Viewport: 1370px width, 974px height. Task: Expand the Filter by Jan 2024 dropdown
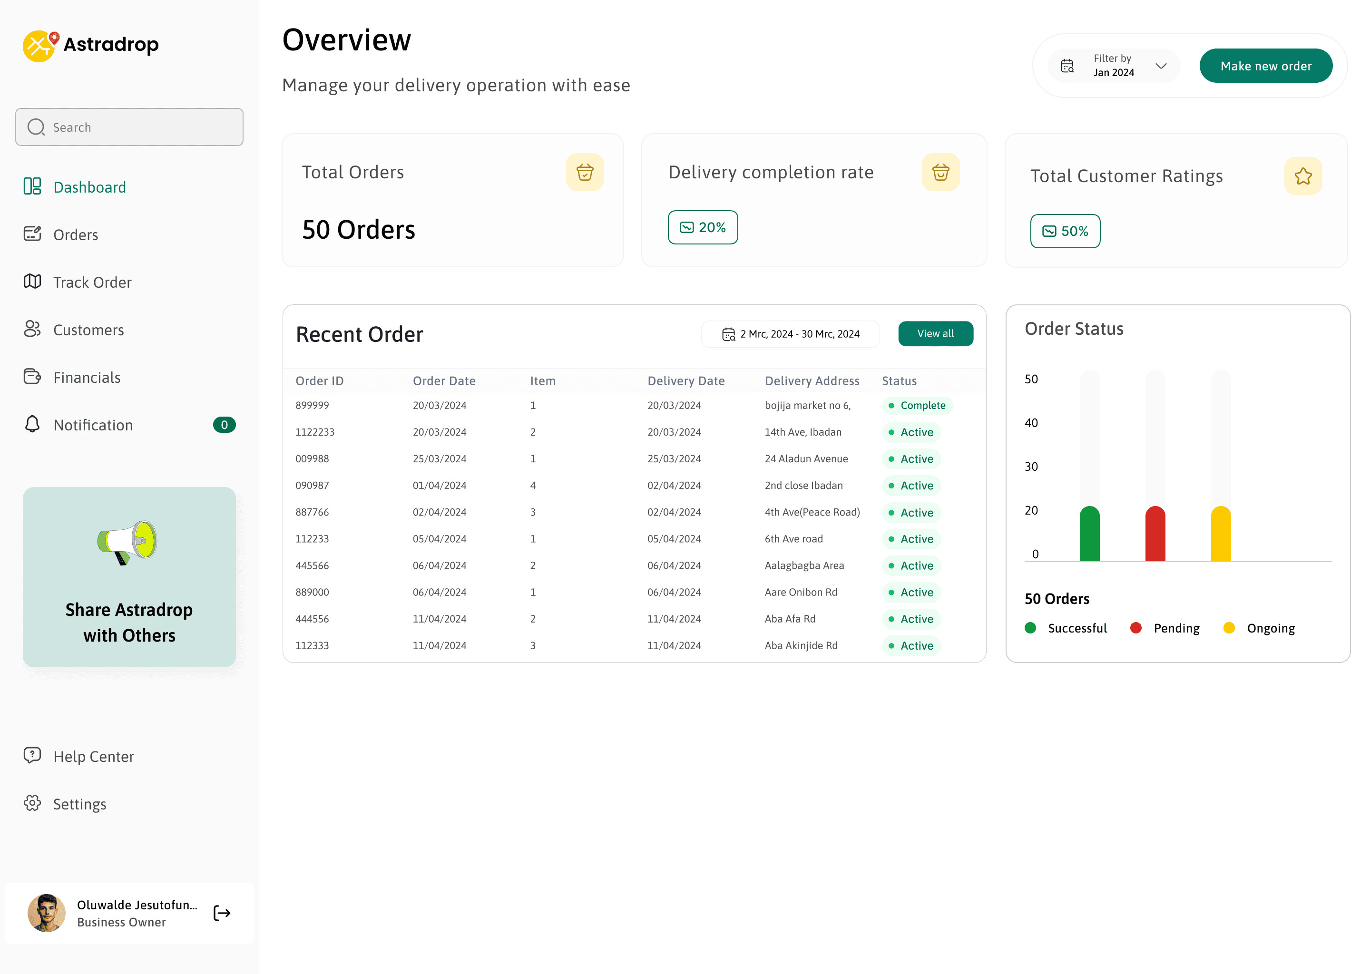coord(1113,66)
